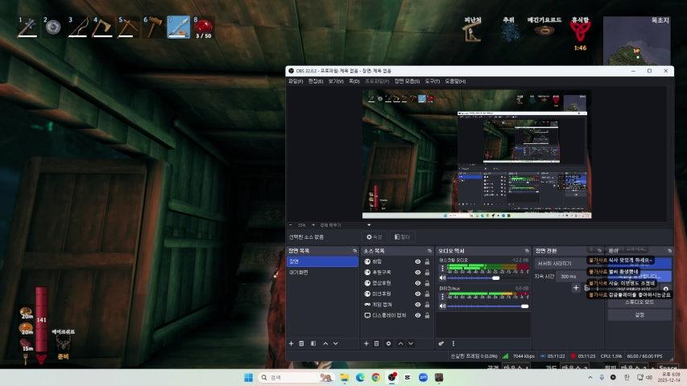Remove the selected scene with the trash icon
The height and width of the screenshot is (386, 687).
(x=302, y=343)
